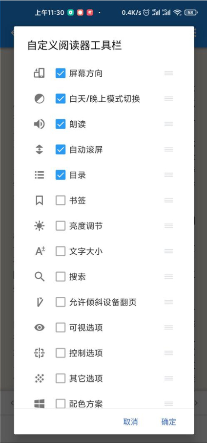
Task: Select the 配色方案 checkbox
Action: pos(61,403)
